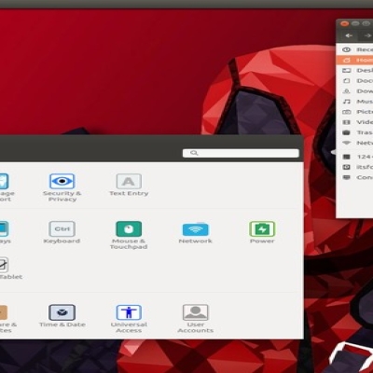Open Time & Date settings
Screen dimensions: 373x373
(x=62, y=316)
